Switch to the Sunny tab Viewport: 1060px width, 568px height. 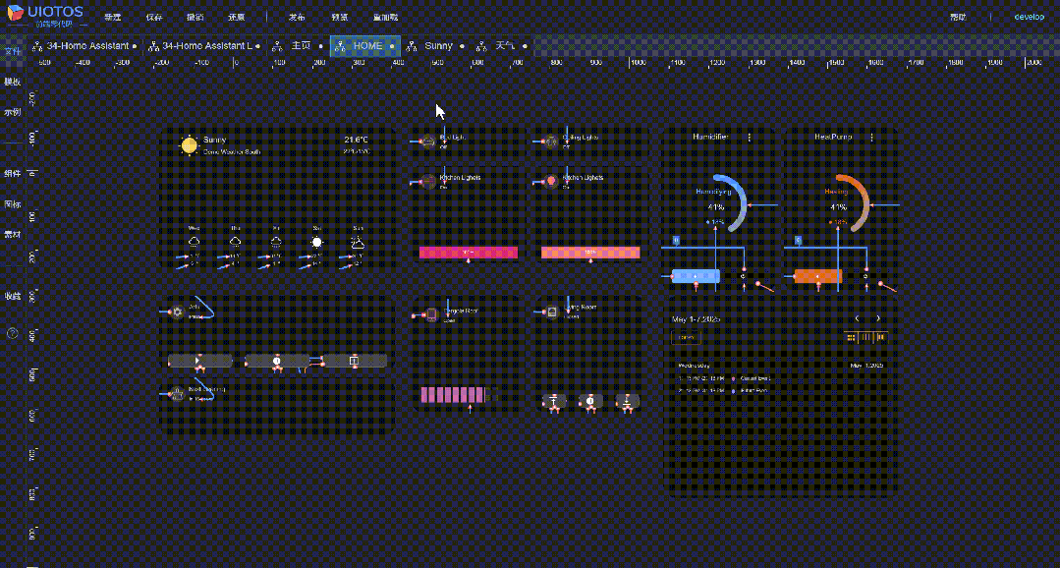coord(434,46)
